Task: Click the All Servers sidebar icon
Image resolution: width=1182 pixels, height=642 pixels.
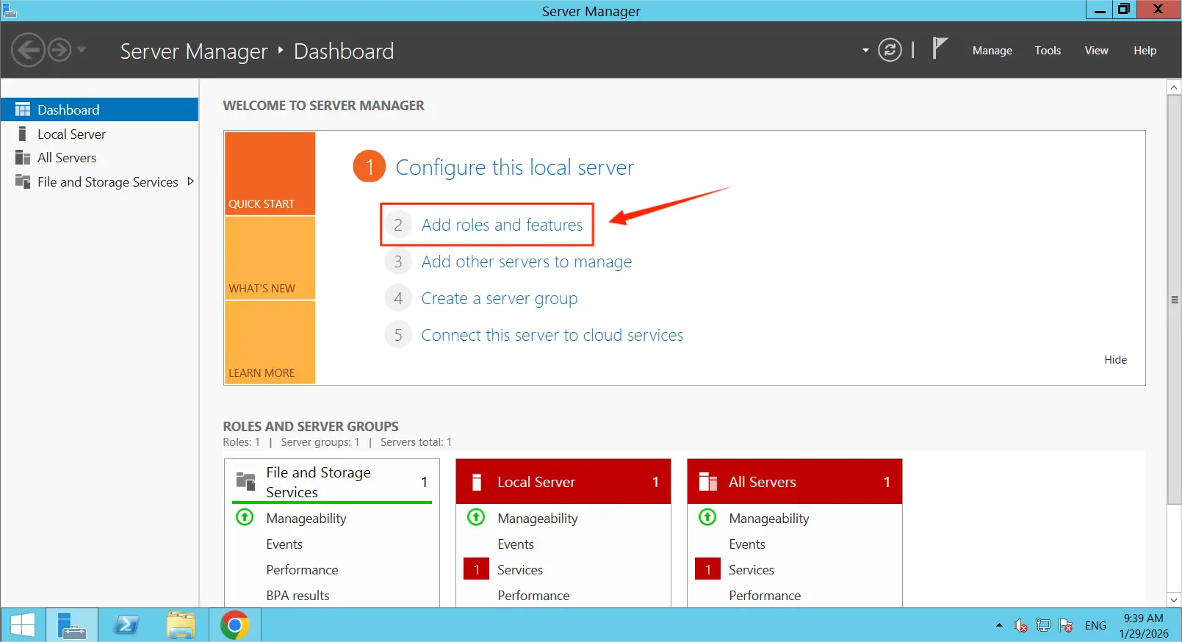Action: click(23, 158)
